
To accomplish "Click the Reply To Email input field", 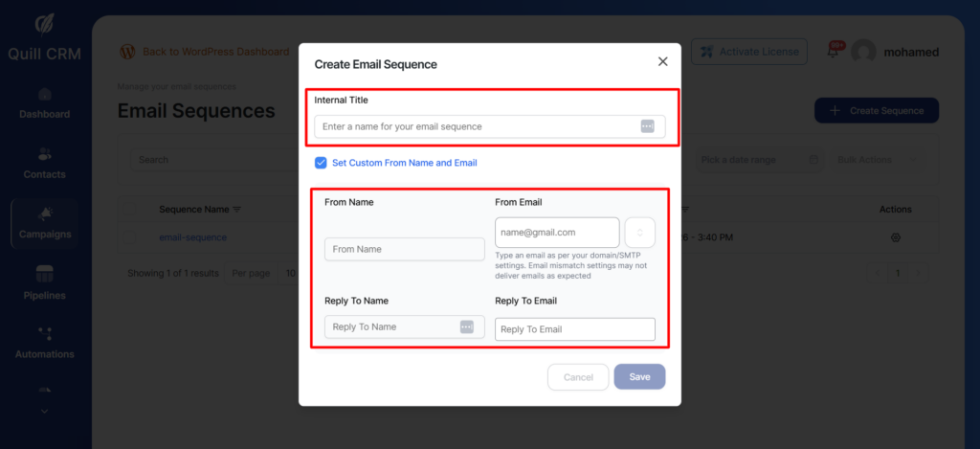I will [x=574, y=329].
